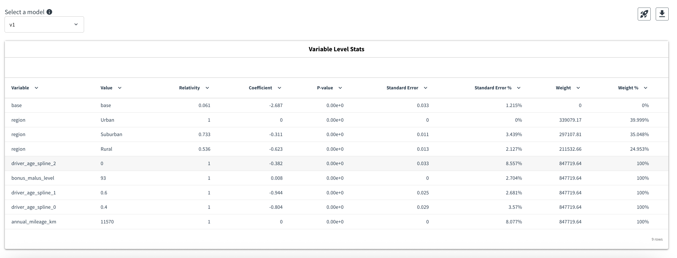Viewport: 677px width, 258px height.
Task: Open the Value column sort menu
Action: pos(120,88)
